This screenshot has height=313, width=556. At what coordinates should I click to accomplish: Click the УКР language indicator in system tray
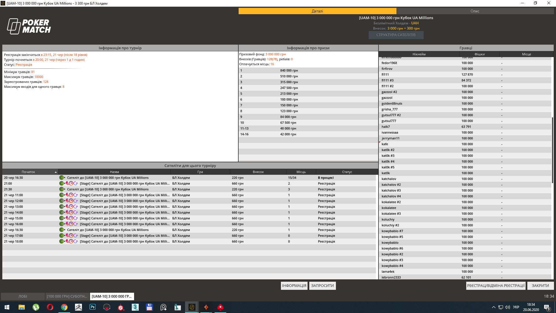pos(516,307)
